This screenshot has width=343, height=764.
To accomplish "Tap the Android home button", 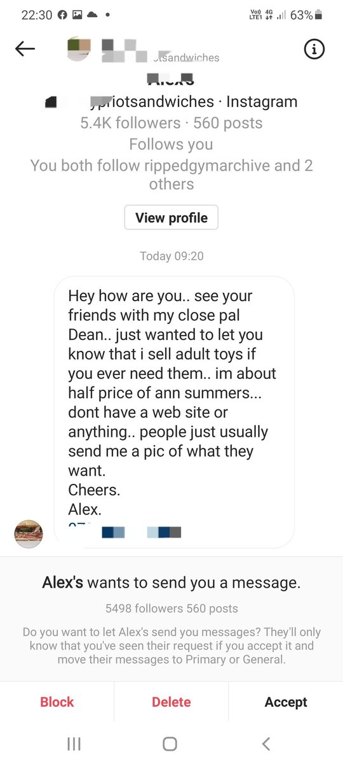I will click(x=170, y=743).
